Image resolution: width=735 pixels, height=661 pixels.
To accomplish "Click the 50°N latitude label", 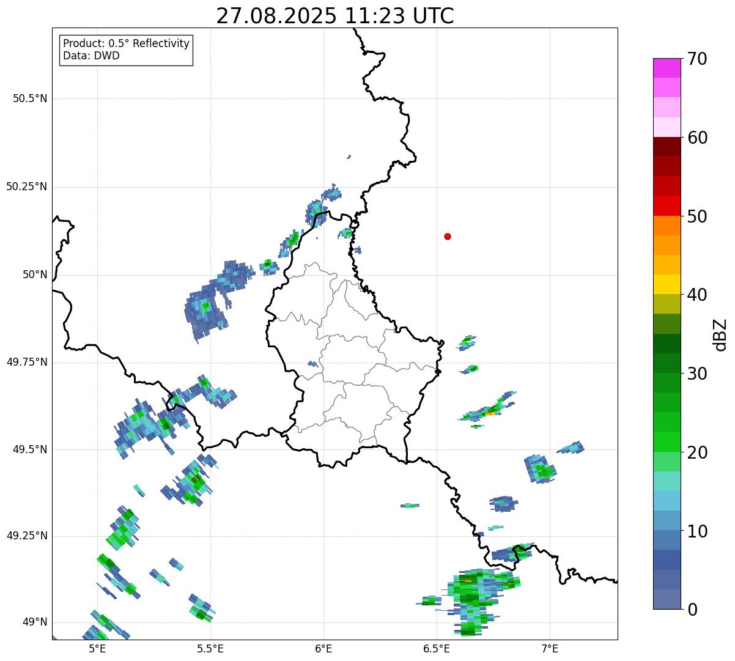I will (x=35, y=275).
